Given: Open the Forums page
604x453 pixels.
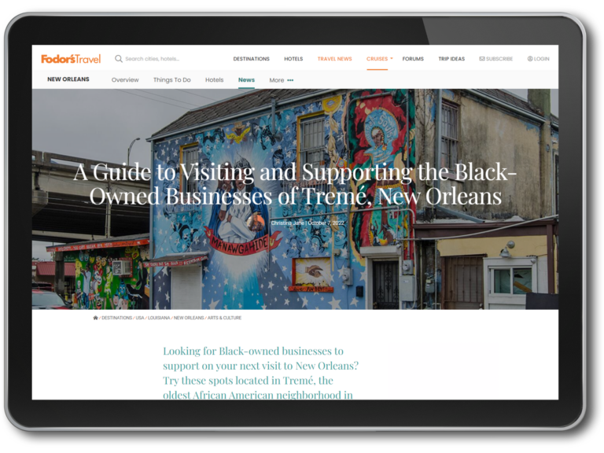Looking at the screenshot, I should click(x=413, y=59).
